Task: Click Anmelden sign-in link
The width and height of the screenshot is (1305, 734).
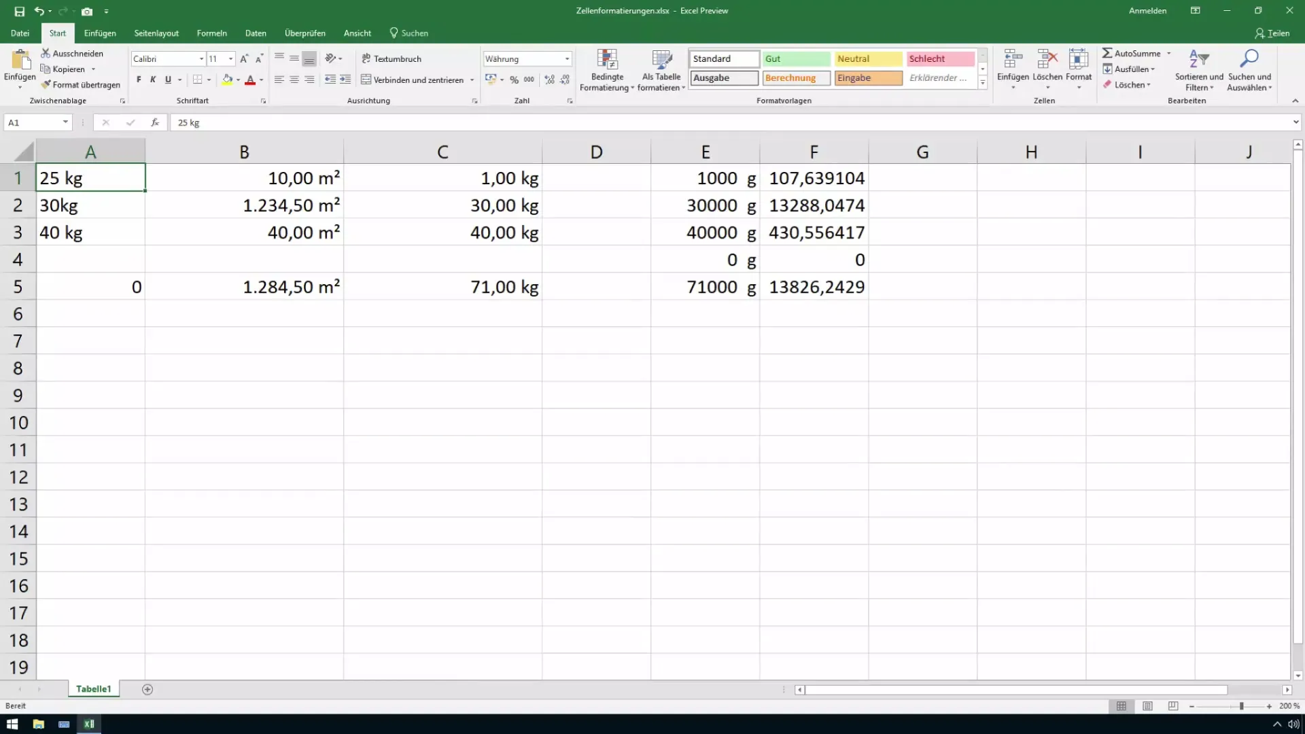Action: tap(1147, 11)
